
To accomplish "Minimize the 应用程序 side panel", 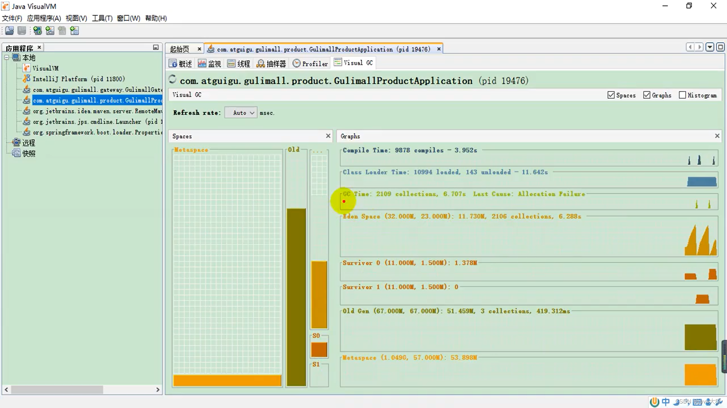I will 156,47.
